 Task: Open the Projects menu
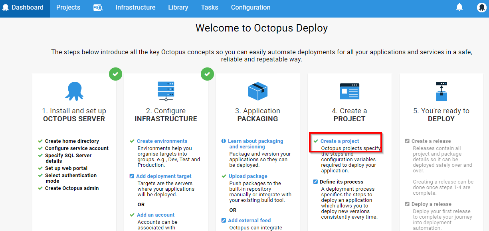coord(68,8)
